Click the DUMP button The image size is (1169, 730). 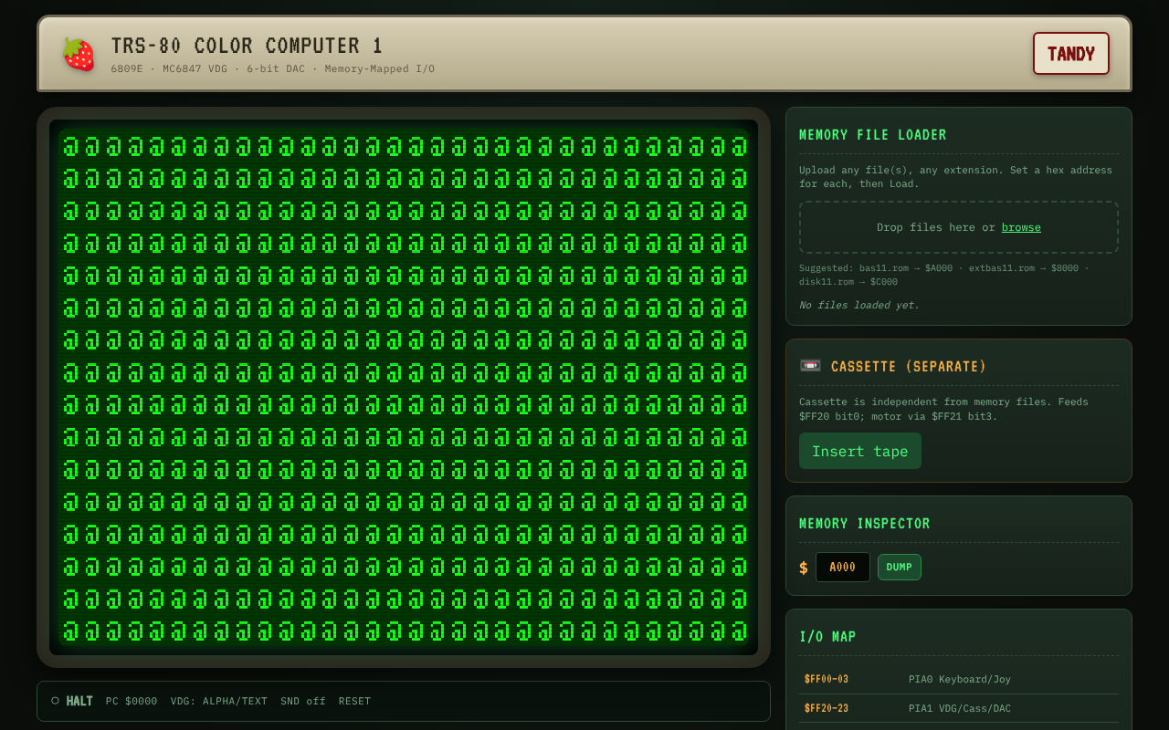(x=900, y=567)
